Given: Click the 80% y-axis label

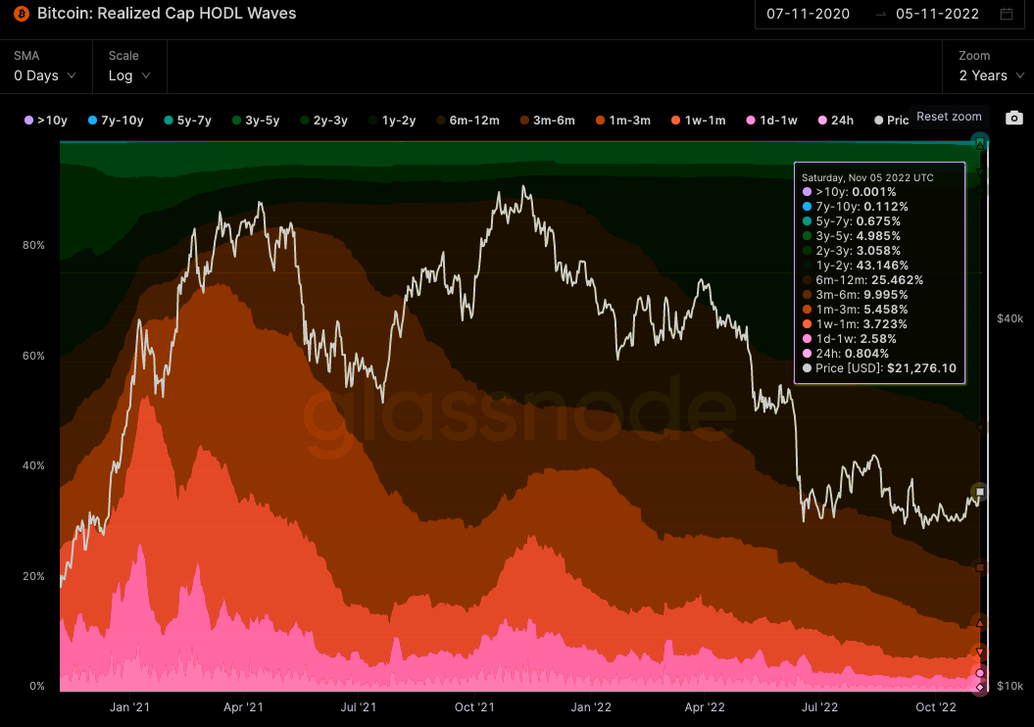Looking at the screenshot, I should coord(33,245).
